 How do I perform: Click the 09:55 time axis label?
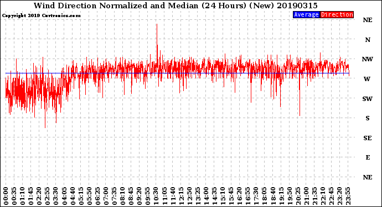(148, 196)
